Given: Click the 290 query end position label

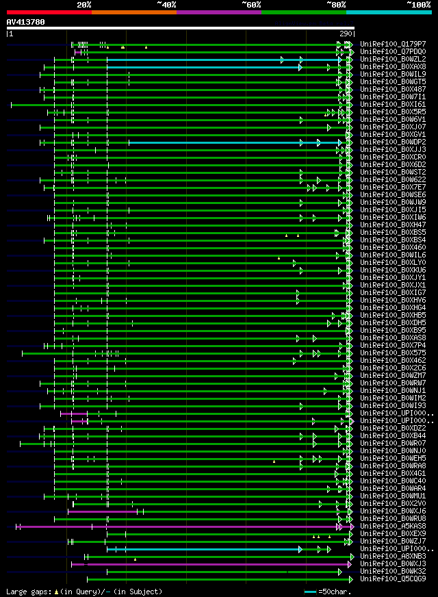Looking at the screenshot, I should (x=346, y=34).
